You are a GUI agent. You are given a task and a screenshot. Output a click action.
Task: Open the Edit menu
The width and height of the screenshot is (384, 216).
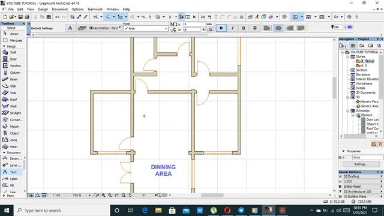click(x=20, y=10)
